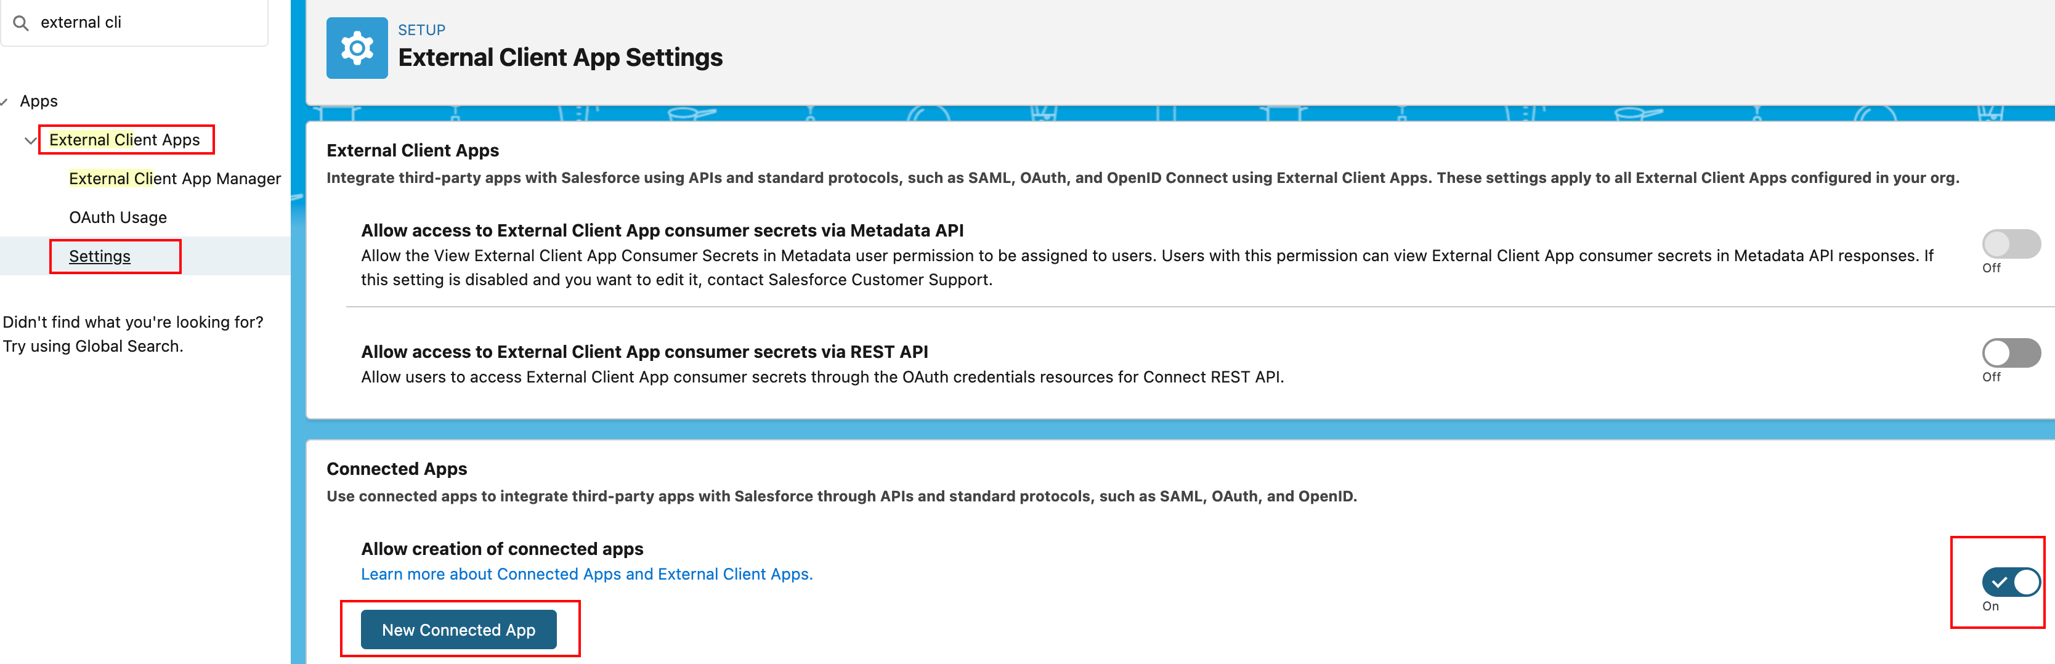Enable consumer secrets via Metadata API toggle
This screenshot has width=2055, height=664.
tap(2009, 243)
